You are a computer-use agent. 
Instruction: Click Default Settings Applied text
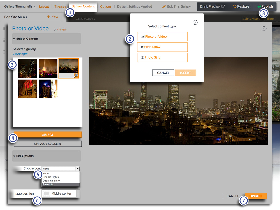point(134,6)
